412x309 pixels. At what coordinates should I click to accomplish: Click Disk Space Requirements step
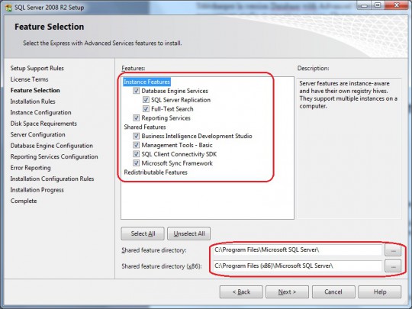coord(43,124)
